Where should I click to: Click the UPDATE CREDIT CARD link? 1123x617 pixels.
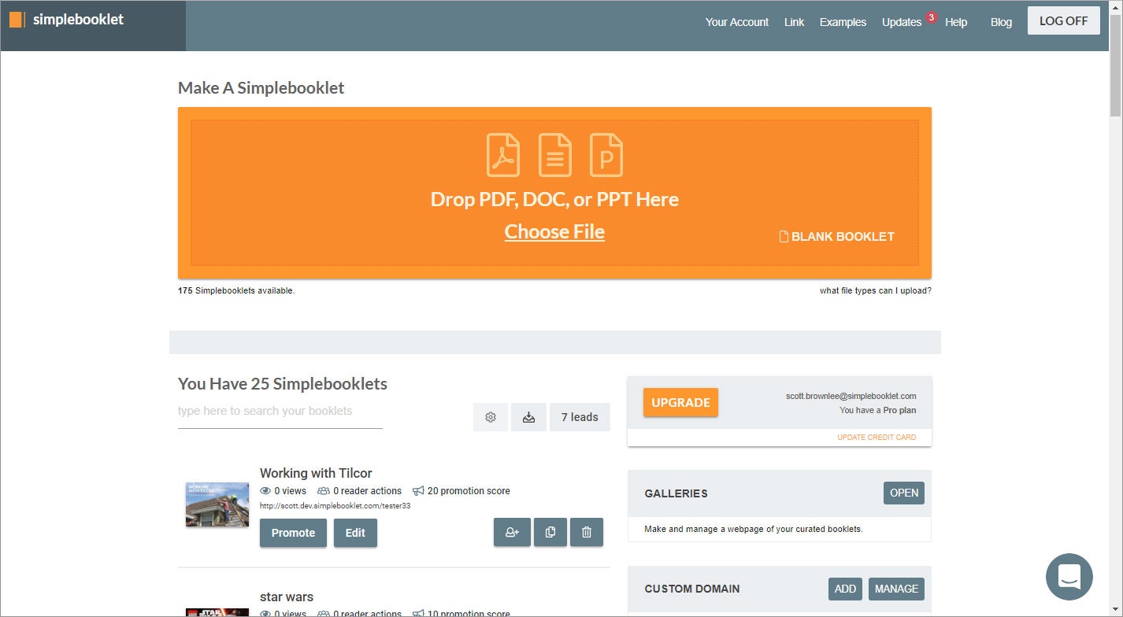[x=877, y=438]
